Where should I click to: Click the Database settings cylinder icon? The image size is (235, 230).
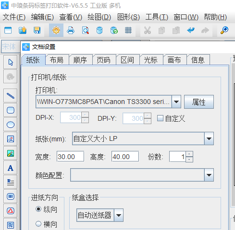point(99,30)
